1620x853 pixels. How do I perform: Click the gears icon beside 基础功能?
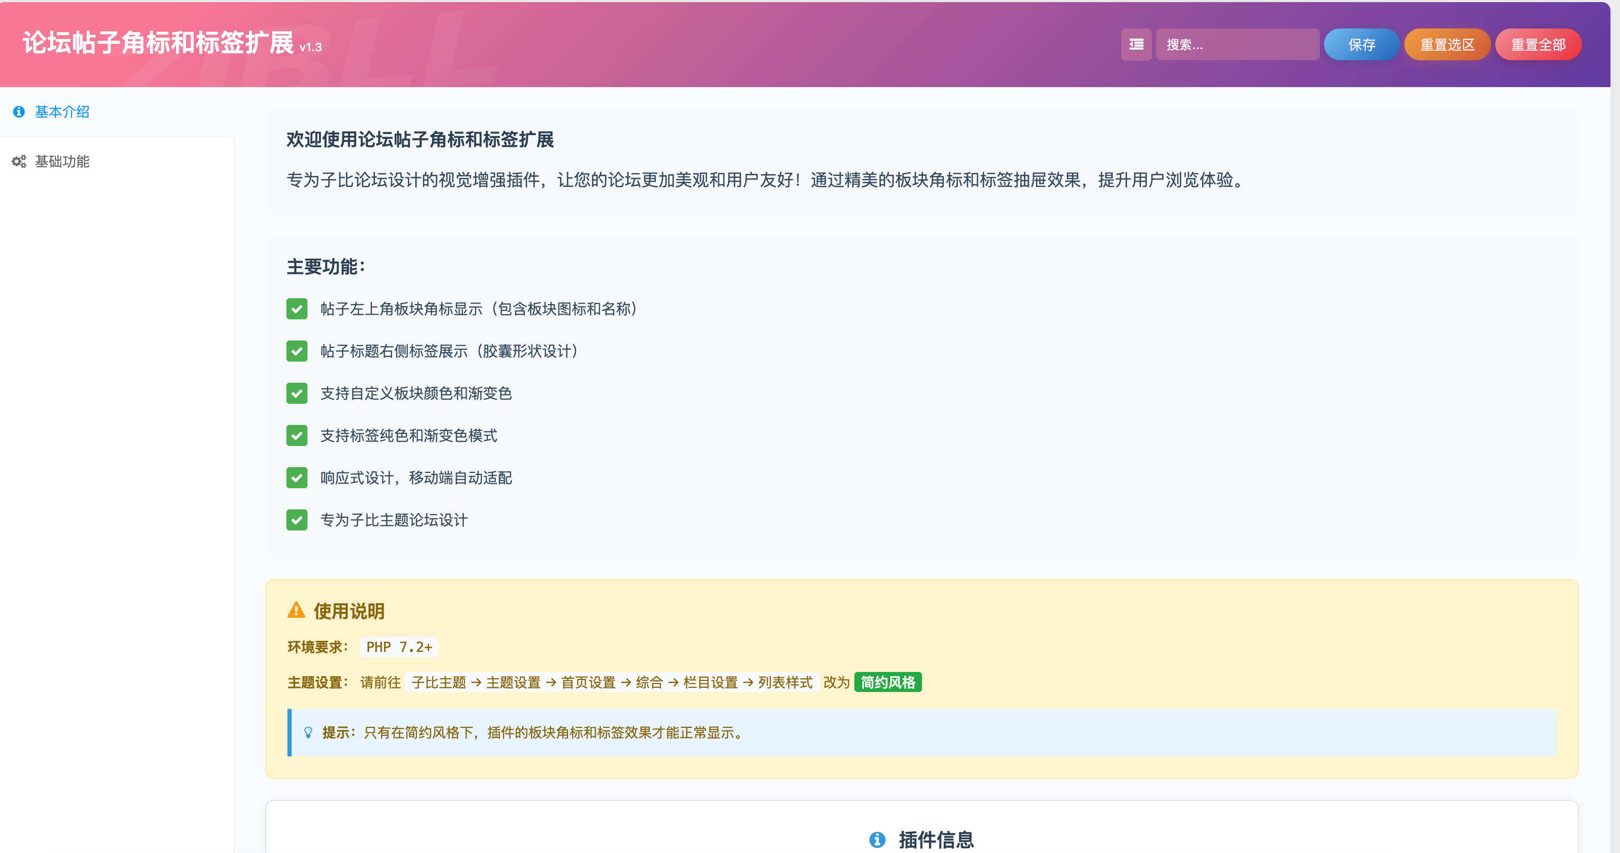pyautogui.click(x=18, y=161)
